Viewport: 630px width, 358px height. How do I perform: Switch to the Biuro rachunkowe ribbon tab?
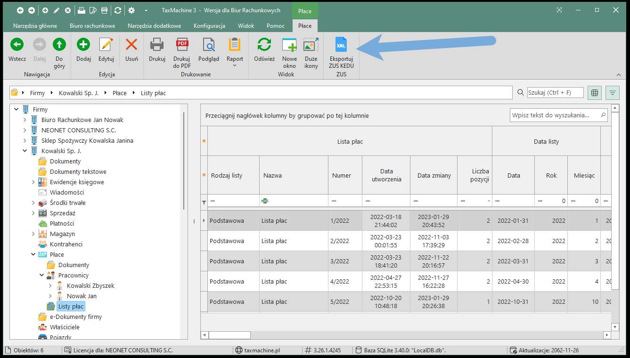[x=92, y=26]
